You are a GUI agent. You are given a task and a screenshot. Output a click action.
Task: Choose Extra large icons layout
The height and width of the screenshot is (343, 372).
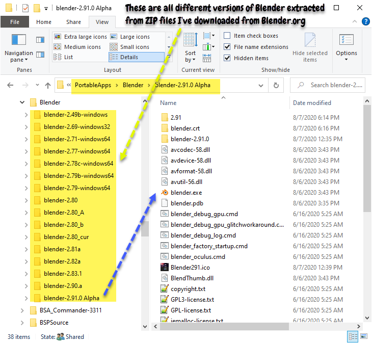tap(81, 37)
